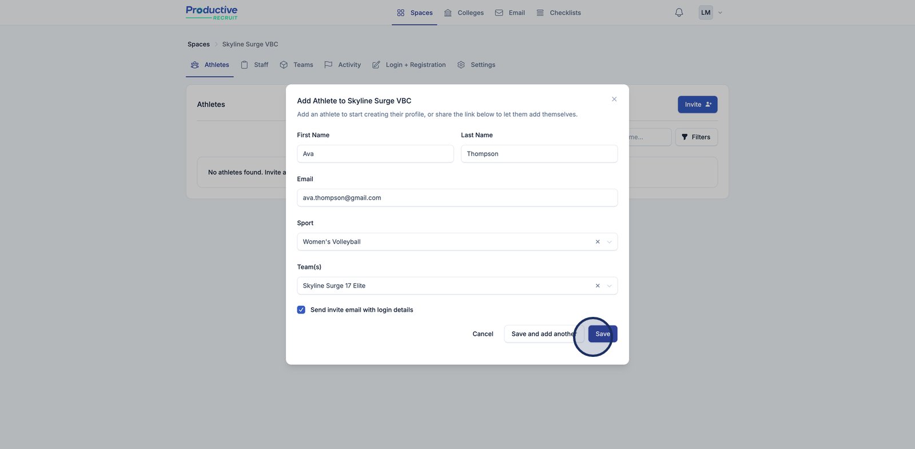Click the First Name input field
915x449 pixels.
(375, 154)
